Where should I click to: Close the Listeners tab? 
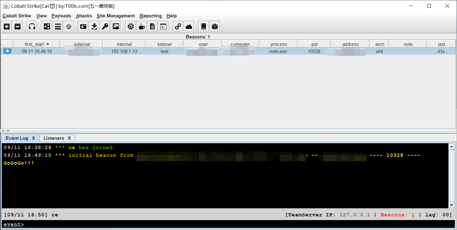pos(69,138)
